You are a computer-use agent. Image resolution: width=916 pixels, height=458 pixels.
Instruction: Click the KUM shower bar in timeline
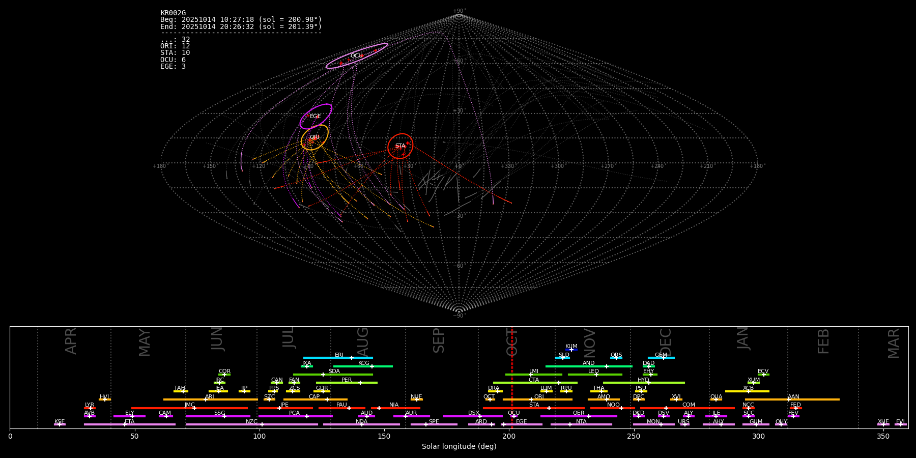point(571,350)
